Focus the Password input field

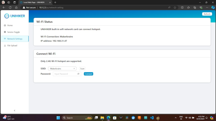coord(67,74)
